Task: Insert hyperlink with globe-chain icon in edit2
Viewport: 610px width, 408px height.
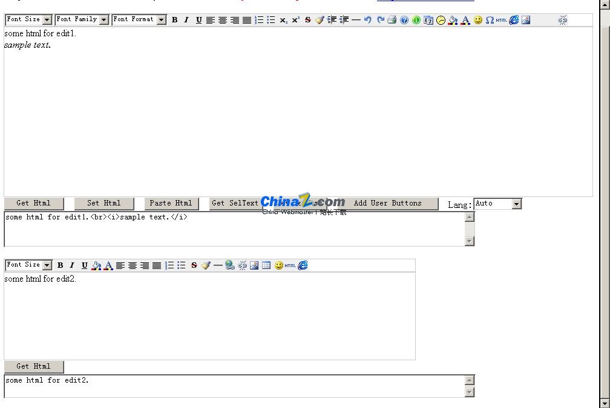Action: (x=230, y=265)
